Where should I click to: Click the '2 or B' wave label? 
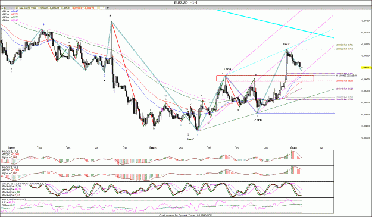(x=258, y=120)
